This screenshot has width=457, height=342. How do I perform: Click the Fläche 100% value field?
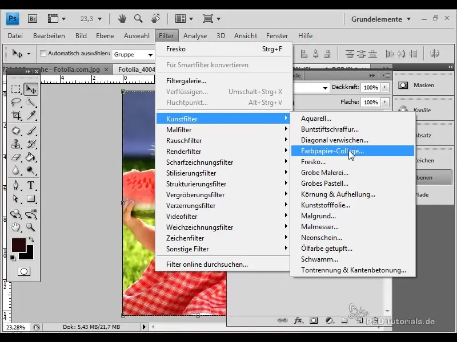[371, 102]
